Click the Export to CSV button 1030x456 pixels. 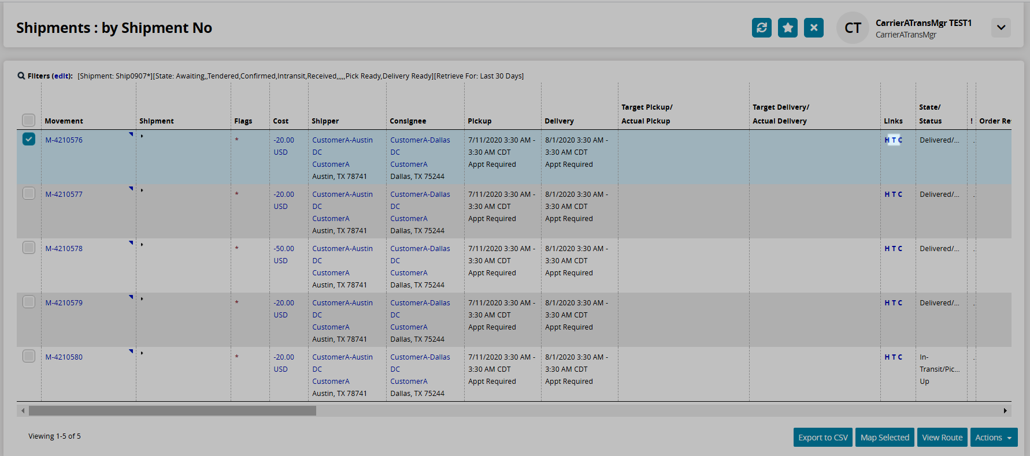(x=822, y=438)
